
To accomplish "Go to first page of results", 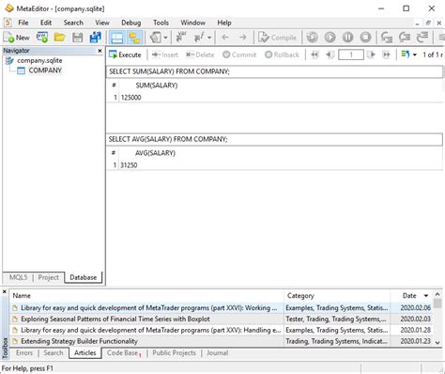I will coord(315,55).
